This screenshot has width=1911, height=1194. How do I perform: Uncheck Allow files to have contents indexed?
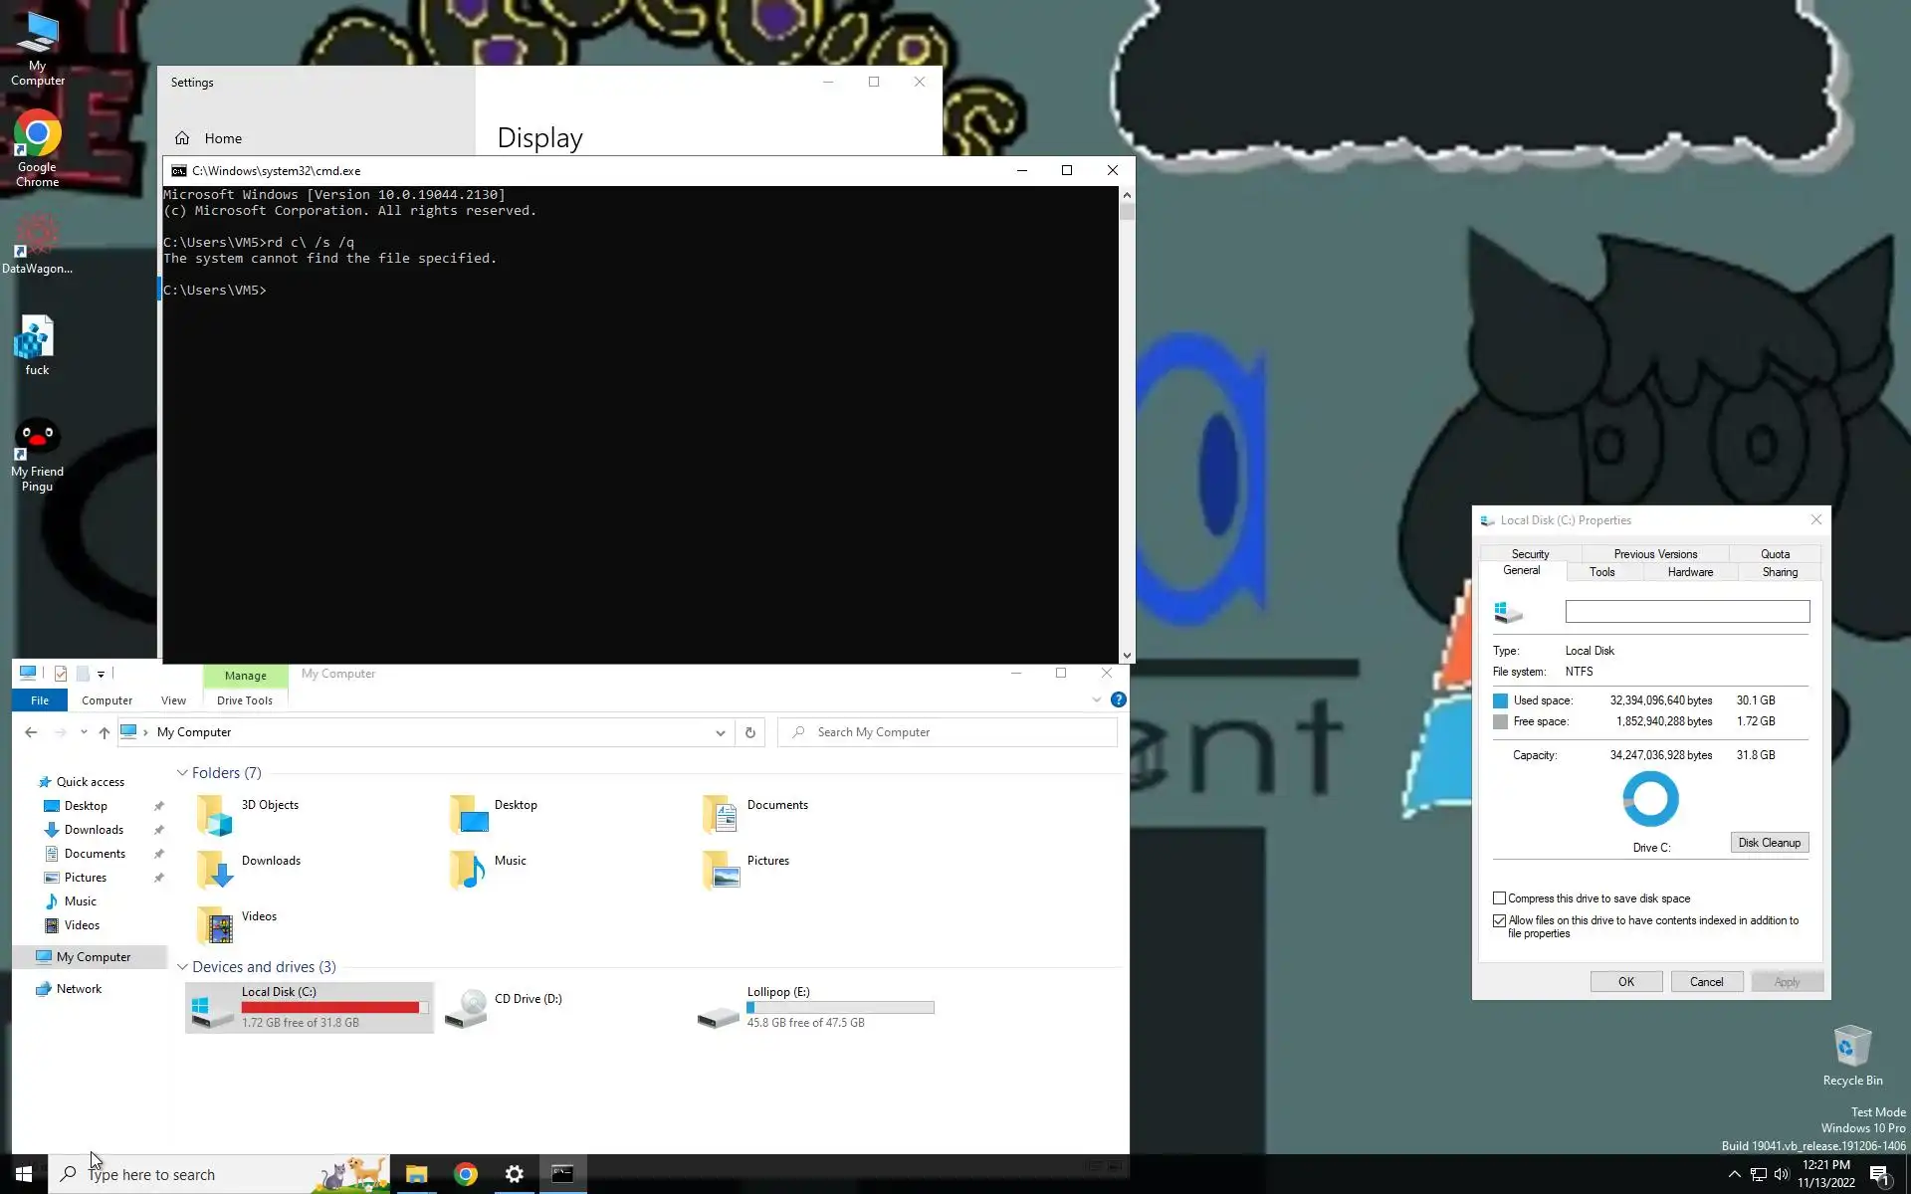[1499, 921]
